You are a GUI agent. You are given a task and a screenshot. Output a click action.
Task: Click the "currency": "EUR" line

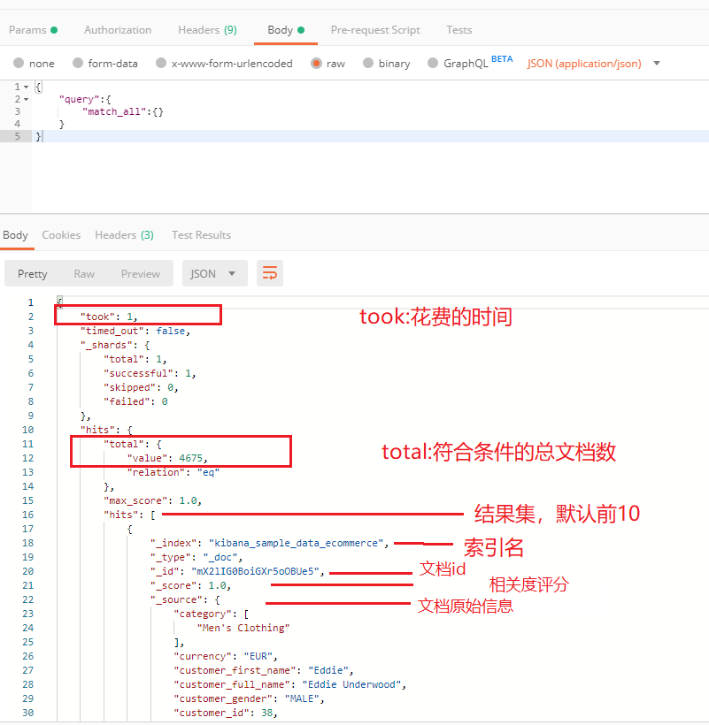point(226,657)
